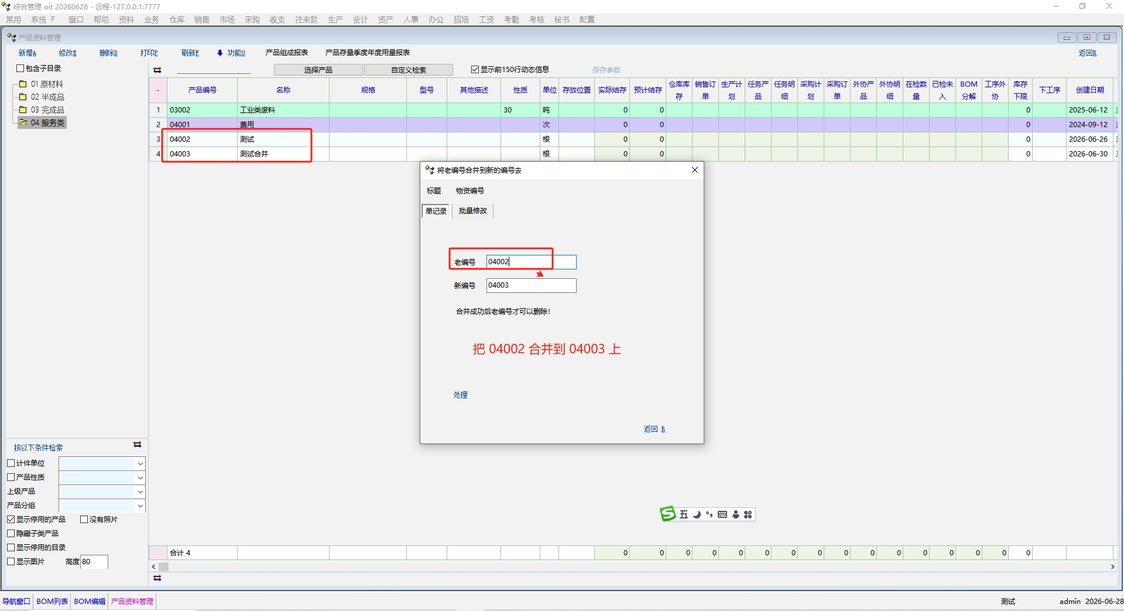This screenshot has width=1124, height=611.
Task: Open the 采购 menu
Action: pos(252,20)
